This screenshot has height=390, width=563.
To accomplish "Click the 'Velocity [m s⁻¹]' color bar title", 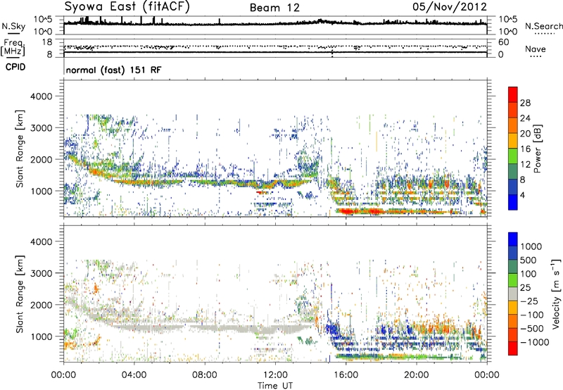I will tap(557, 294).
